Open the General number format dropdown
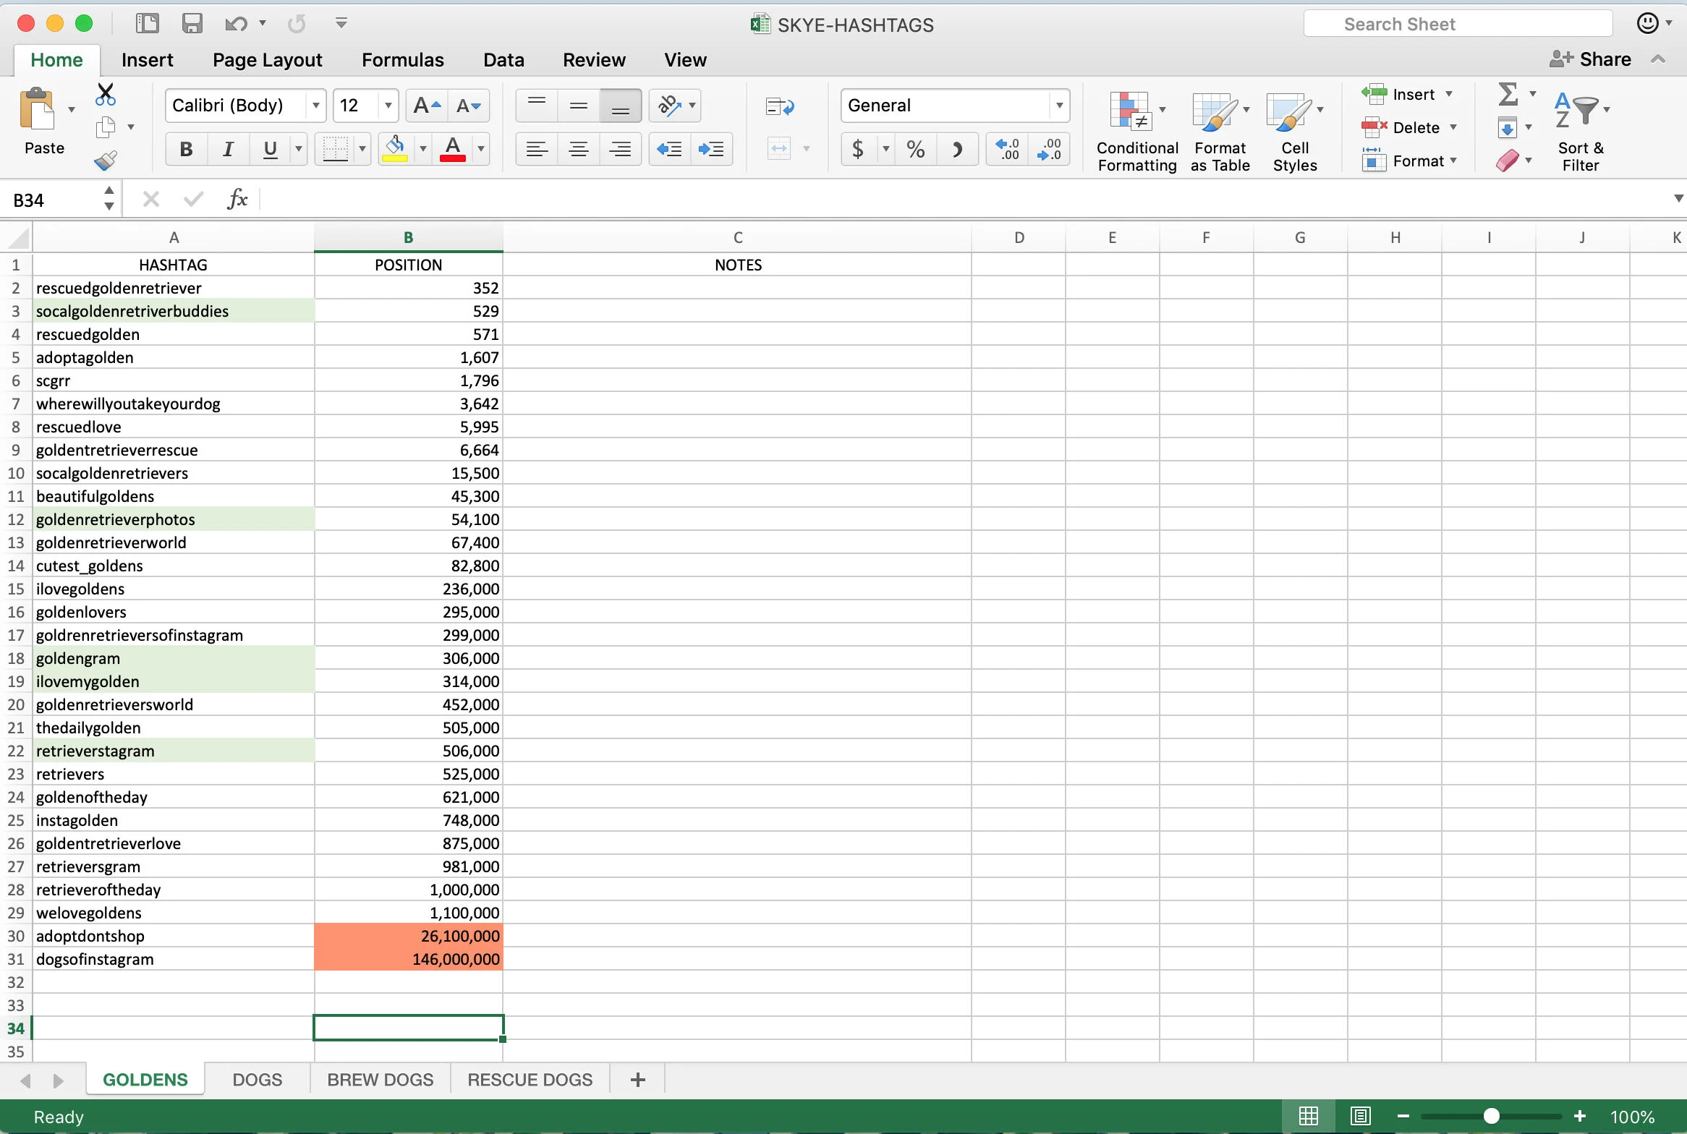The image size is (1687, 1134). [x=1059, y=106]
